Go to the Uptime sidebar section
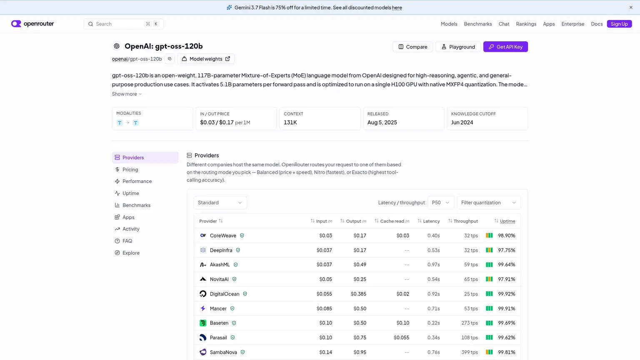The height and width of the screenshot is (360, 640). click(x=145, y=193)
